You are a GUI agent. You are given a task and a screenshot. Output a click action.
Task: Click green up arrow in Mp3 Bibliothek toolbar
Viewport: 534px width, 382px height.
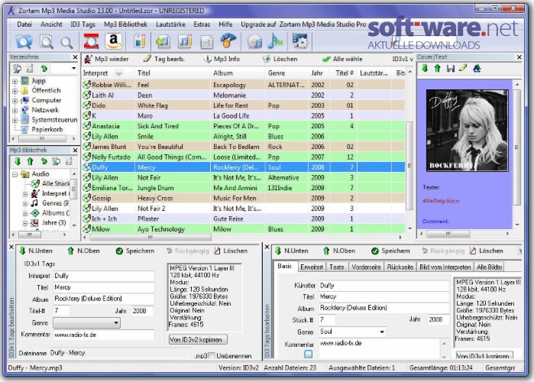pyautogui.click(x=30, y=161)
